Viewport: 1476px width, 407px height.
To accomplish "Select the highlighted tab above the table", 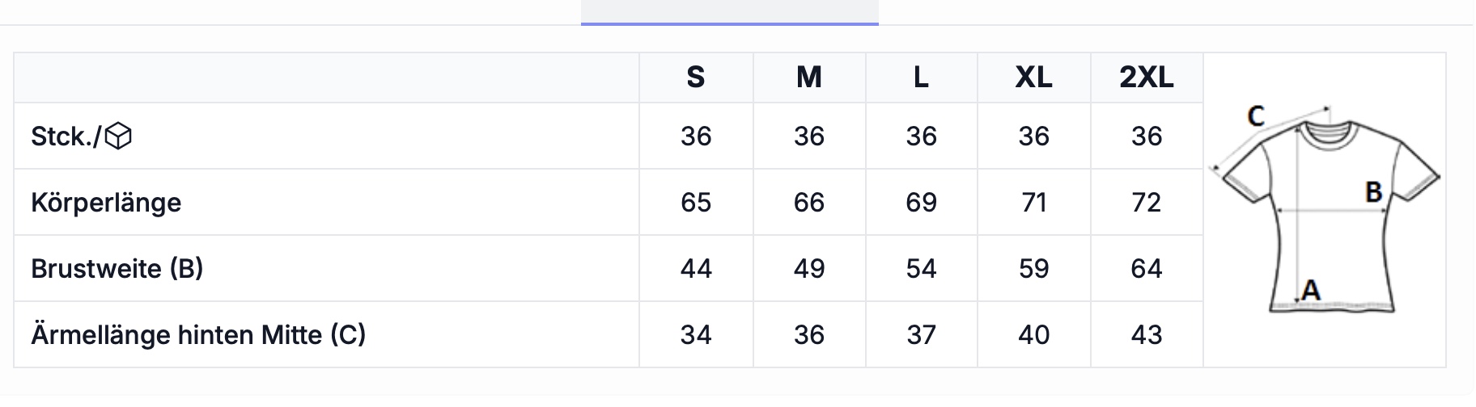I will pyautogui.click(x=729, y=13).
